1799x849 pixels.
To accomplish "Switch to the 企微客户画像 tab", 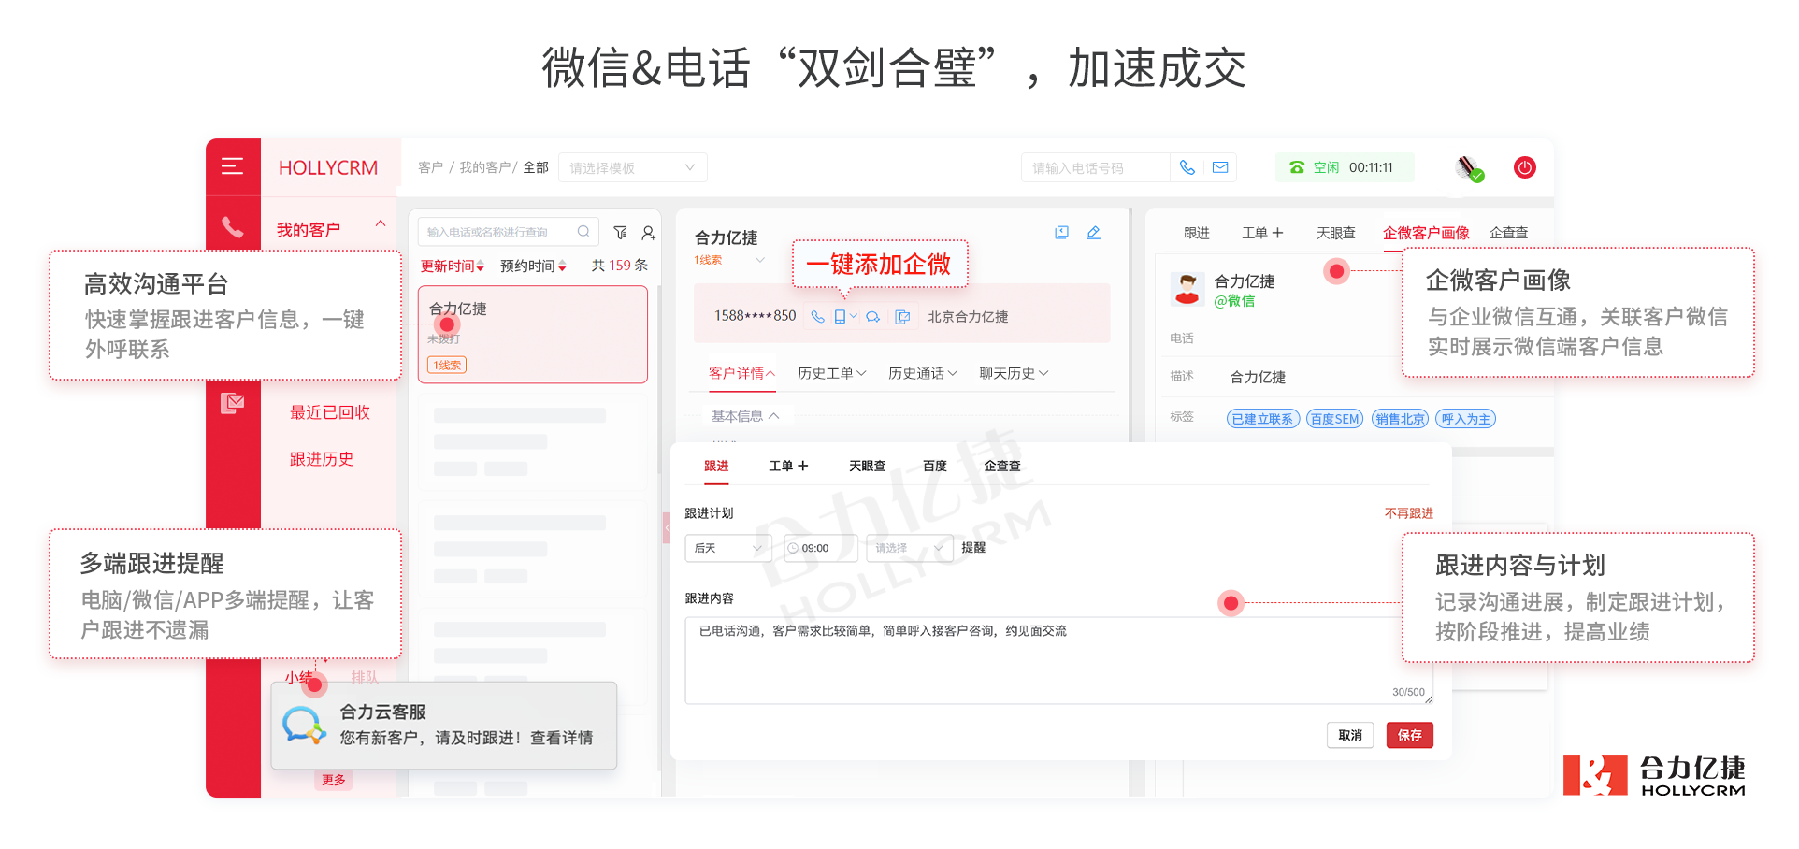I will pos(1425,233).
